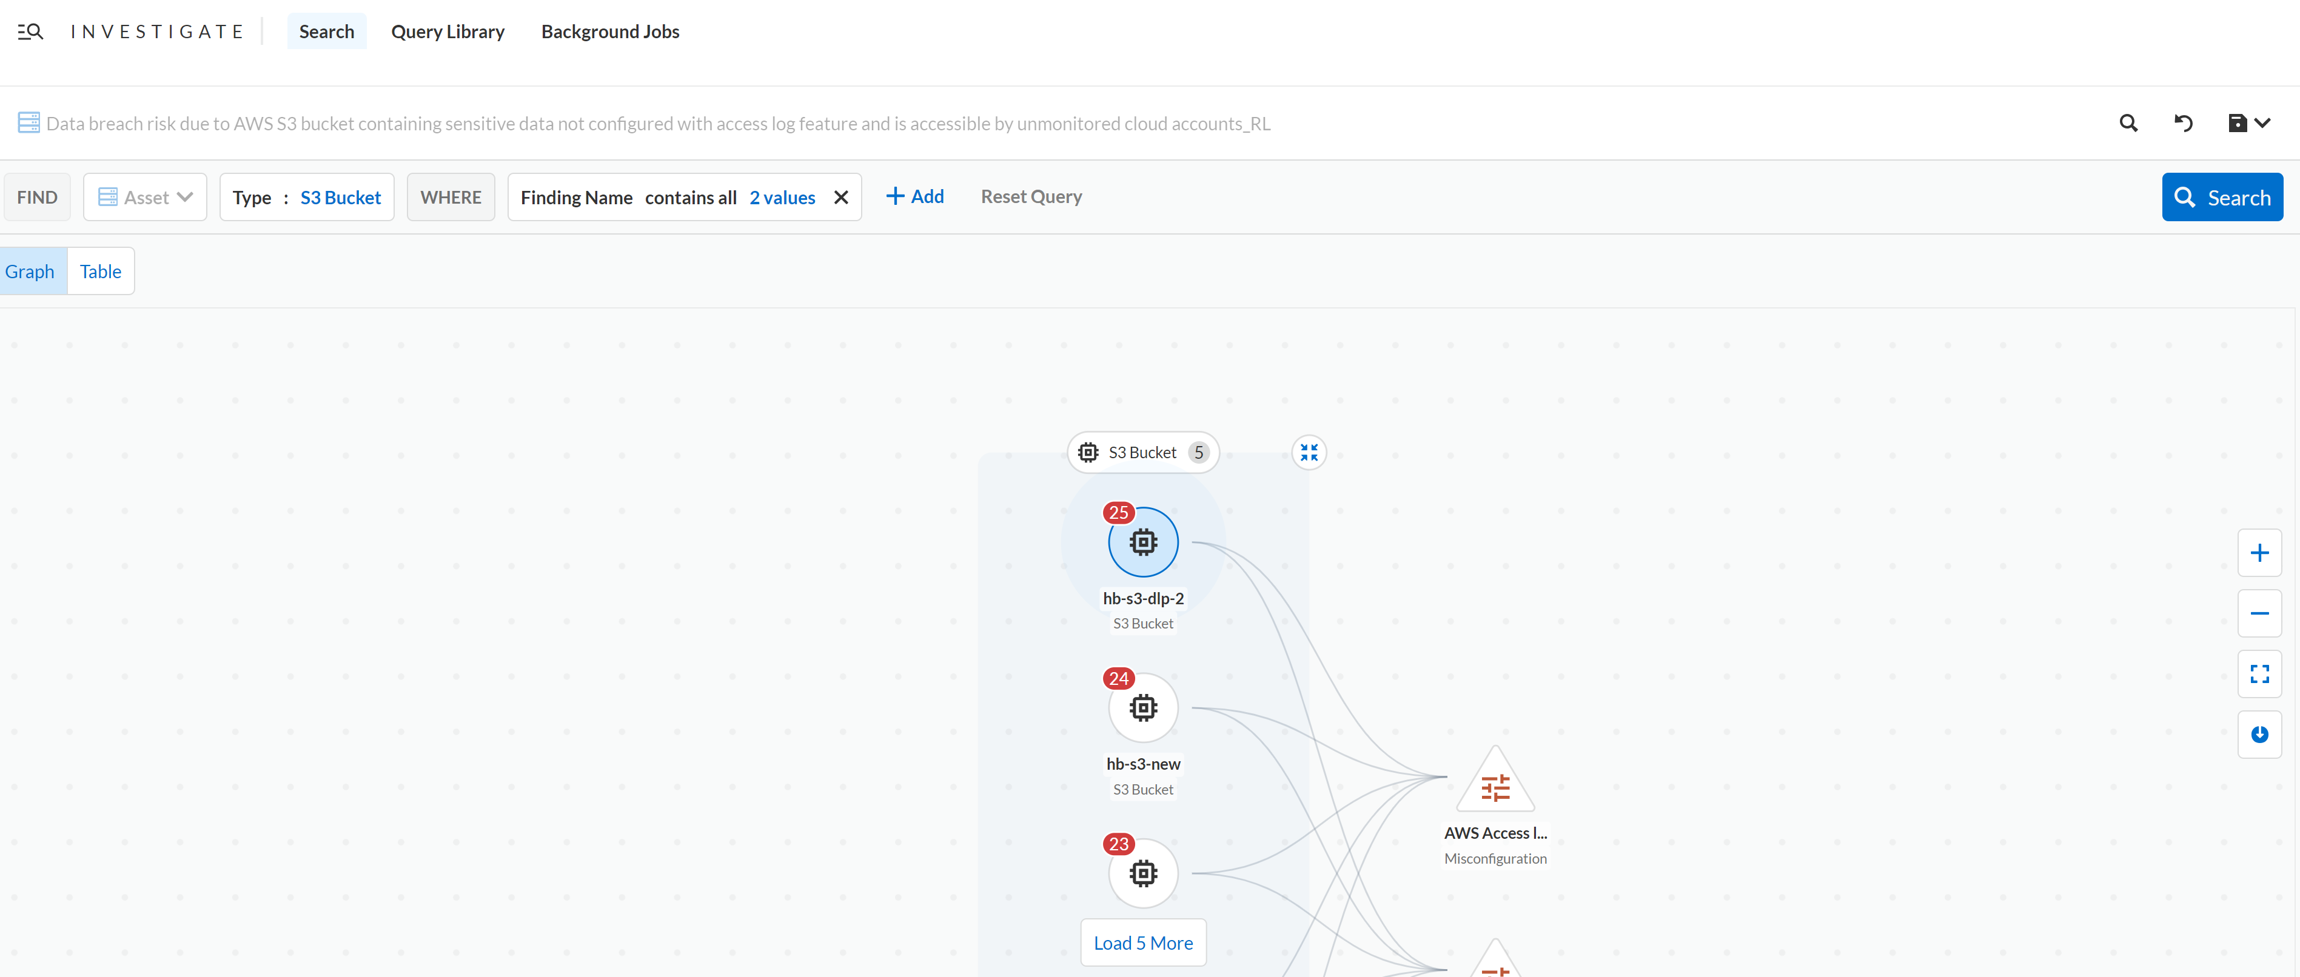Open the Query Library tab
This screenshot has width=2300, height=977.
(x=448, y=32)
